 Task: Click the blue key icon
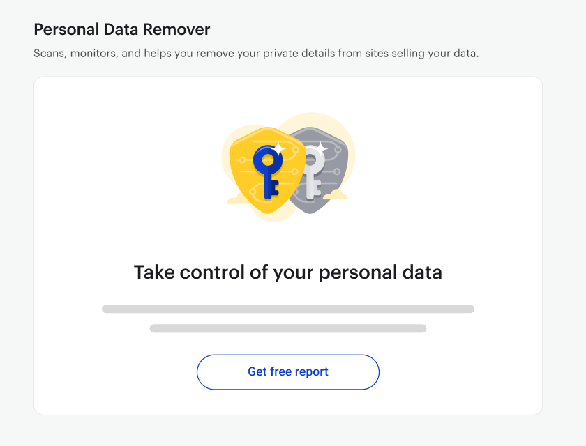click(x=266, y=171)
